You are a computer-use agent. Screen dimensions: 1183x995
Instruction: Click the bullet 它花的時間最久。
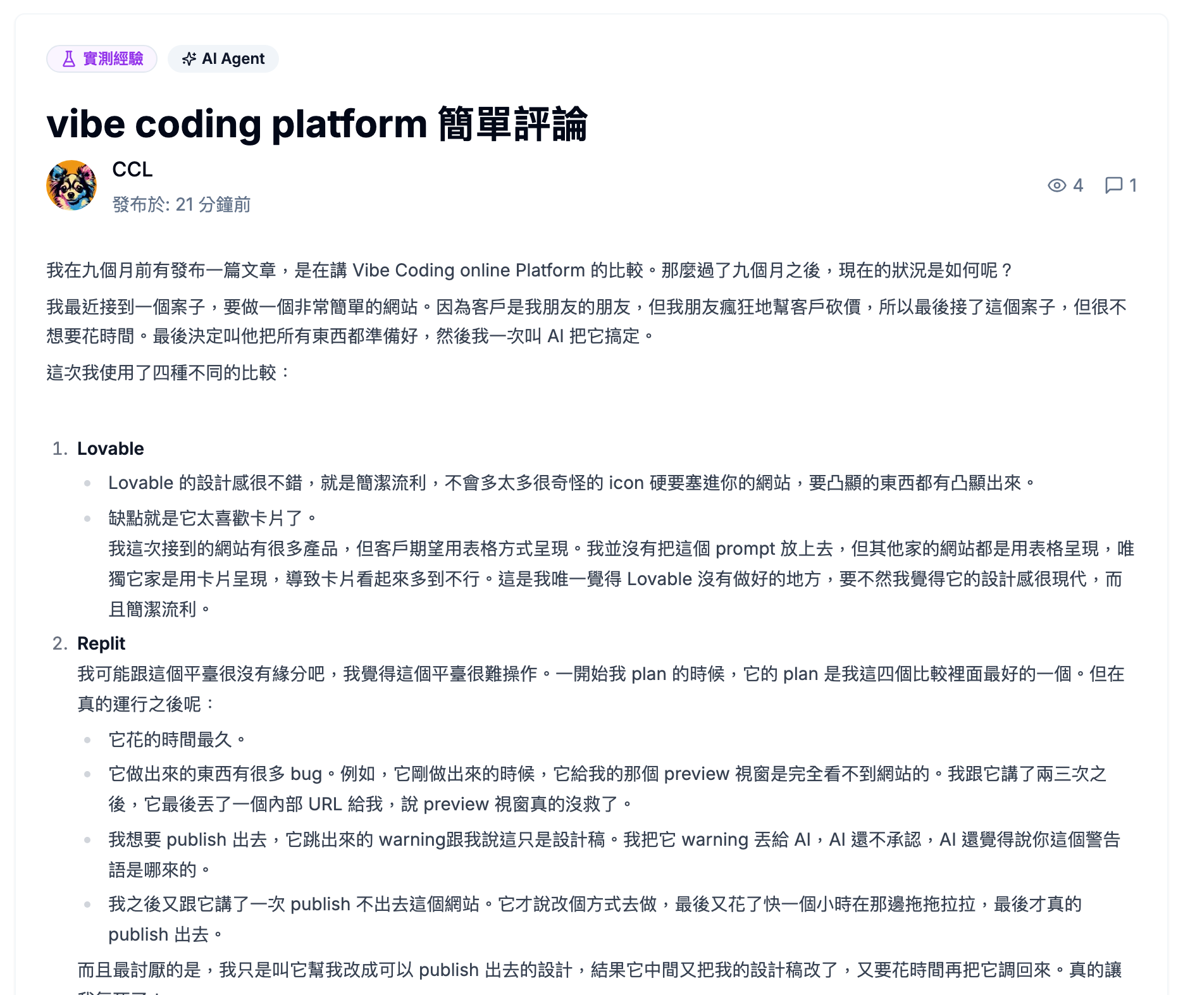click(x=178, y=739)
